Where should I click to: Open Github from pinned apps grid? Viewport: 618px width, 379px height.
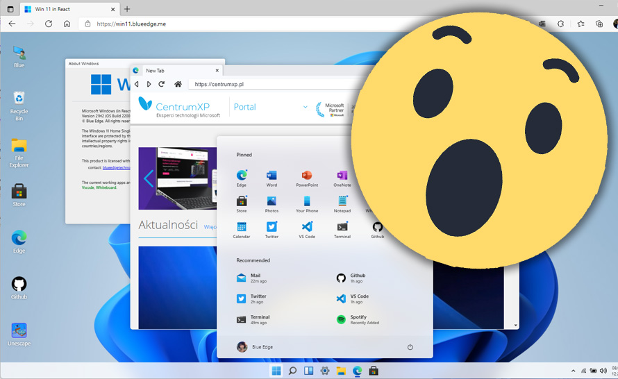click(378, 230)
